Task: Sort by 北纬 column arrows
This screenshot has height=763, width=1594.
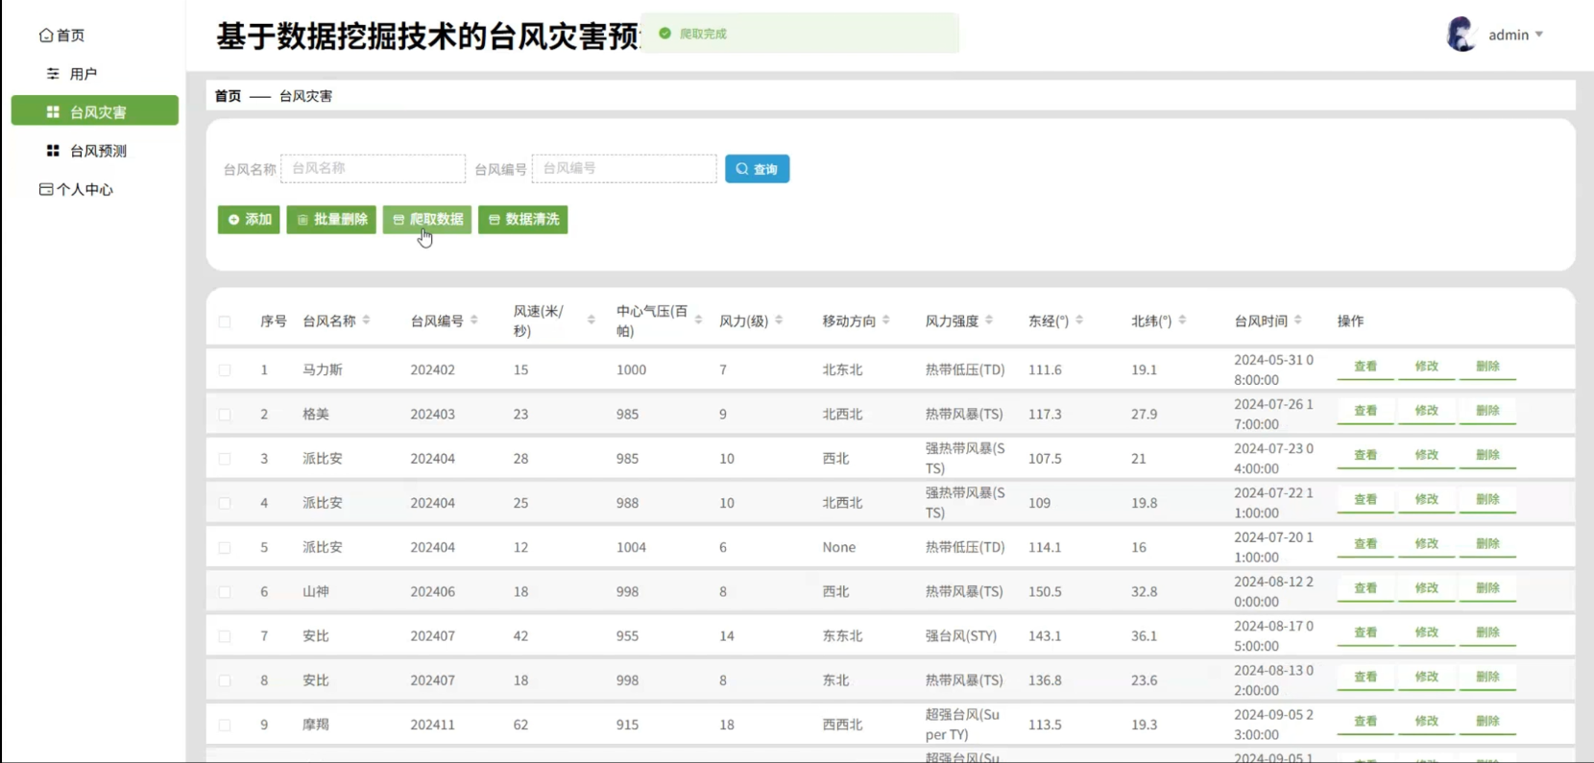Action: [x=1182, y=321]
